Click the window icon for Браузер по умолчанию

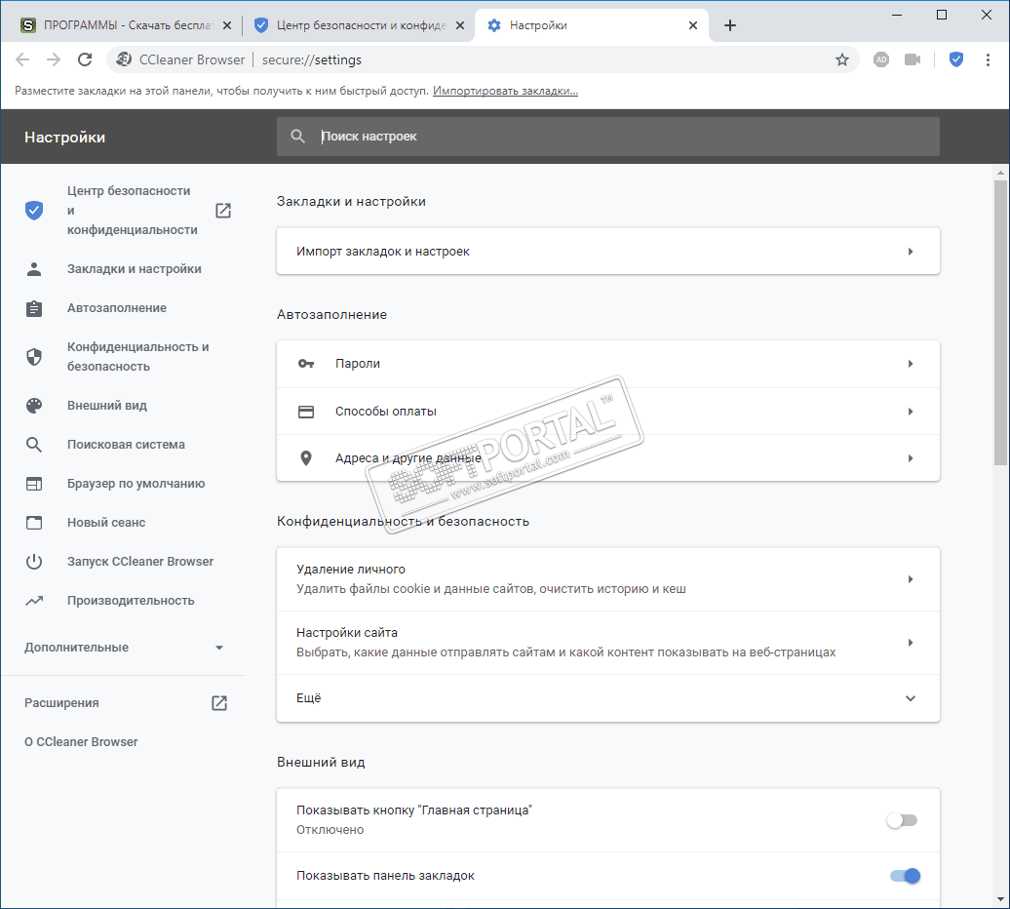pyautogui.click(x=34, y=484)
